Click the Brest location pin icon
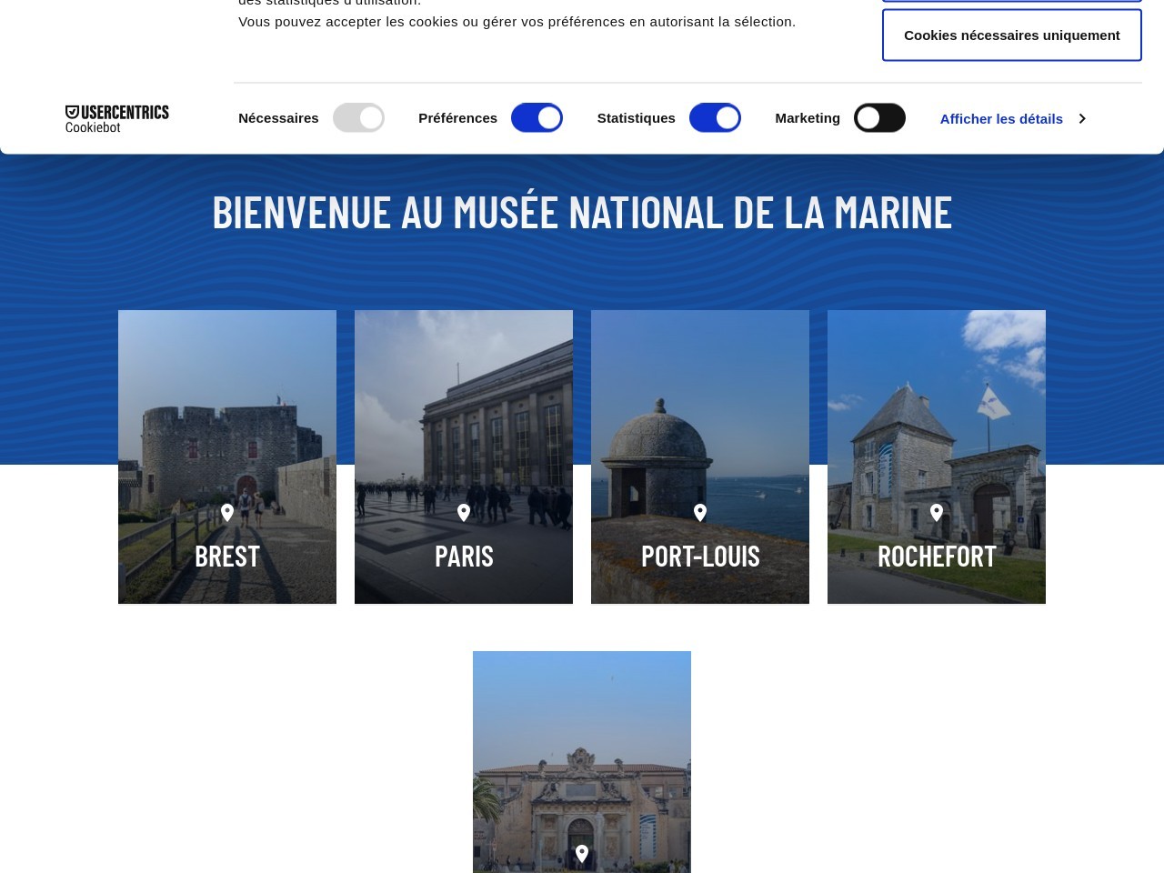Screen dimensions: 1164x873 click(x=227, y=513)
